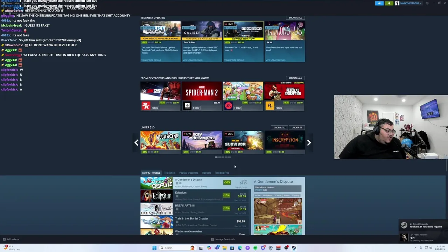The width and height of the screenshot is (448, 252).
Task: Click the Multiplayer tag in preview panel
Action: [x=268, y=195]
